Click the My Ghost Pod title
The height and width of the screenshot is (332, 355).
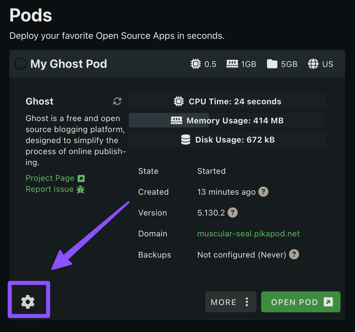(x=69, y=64)
